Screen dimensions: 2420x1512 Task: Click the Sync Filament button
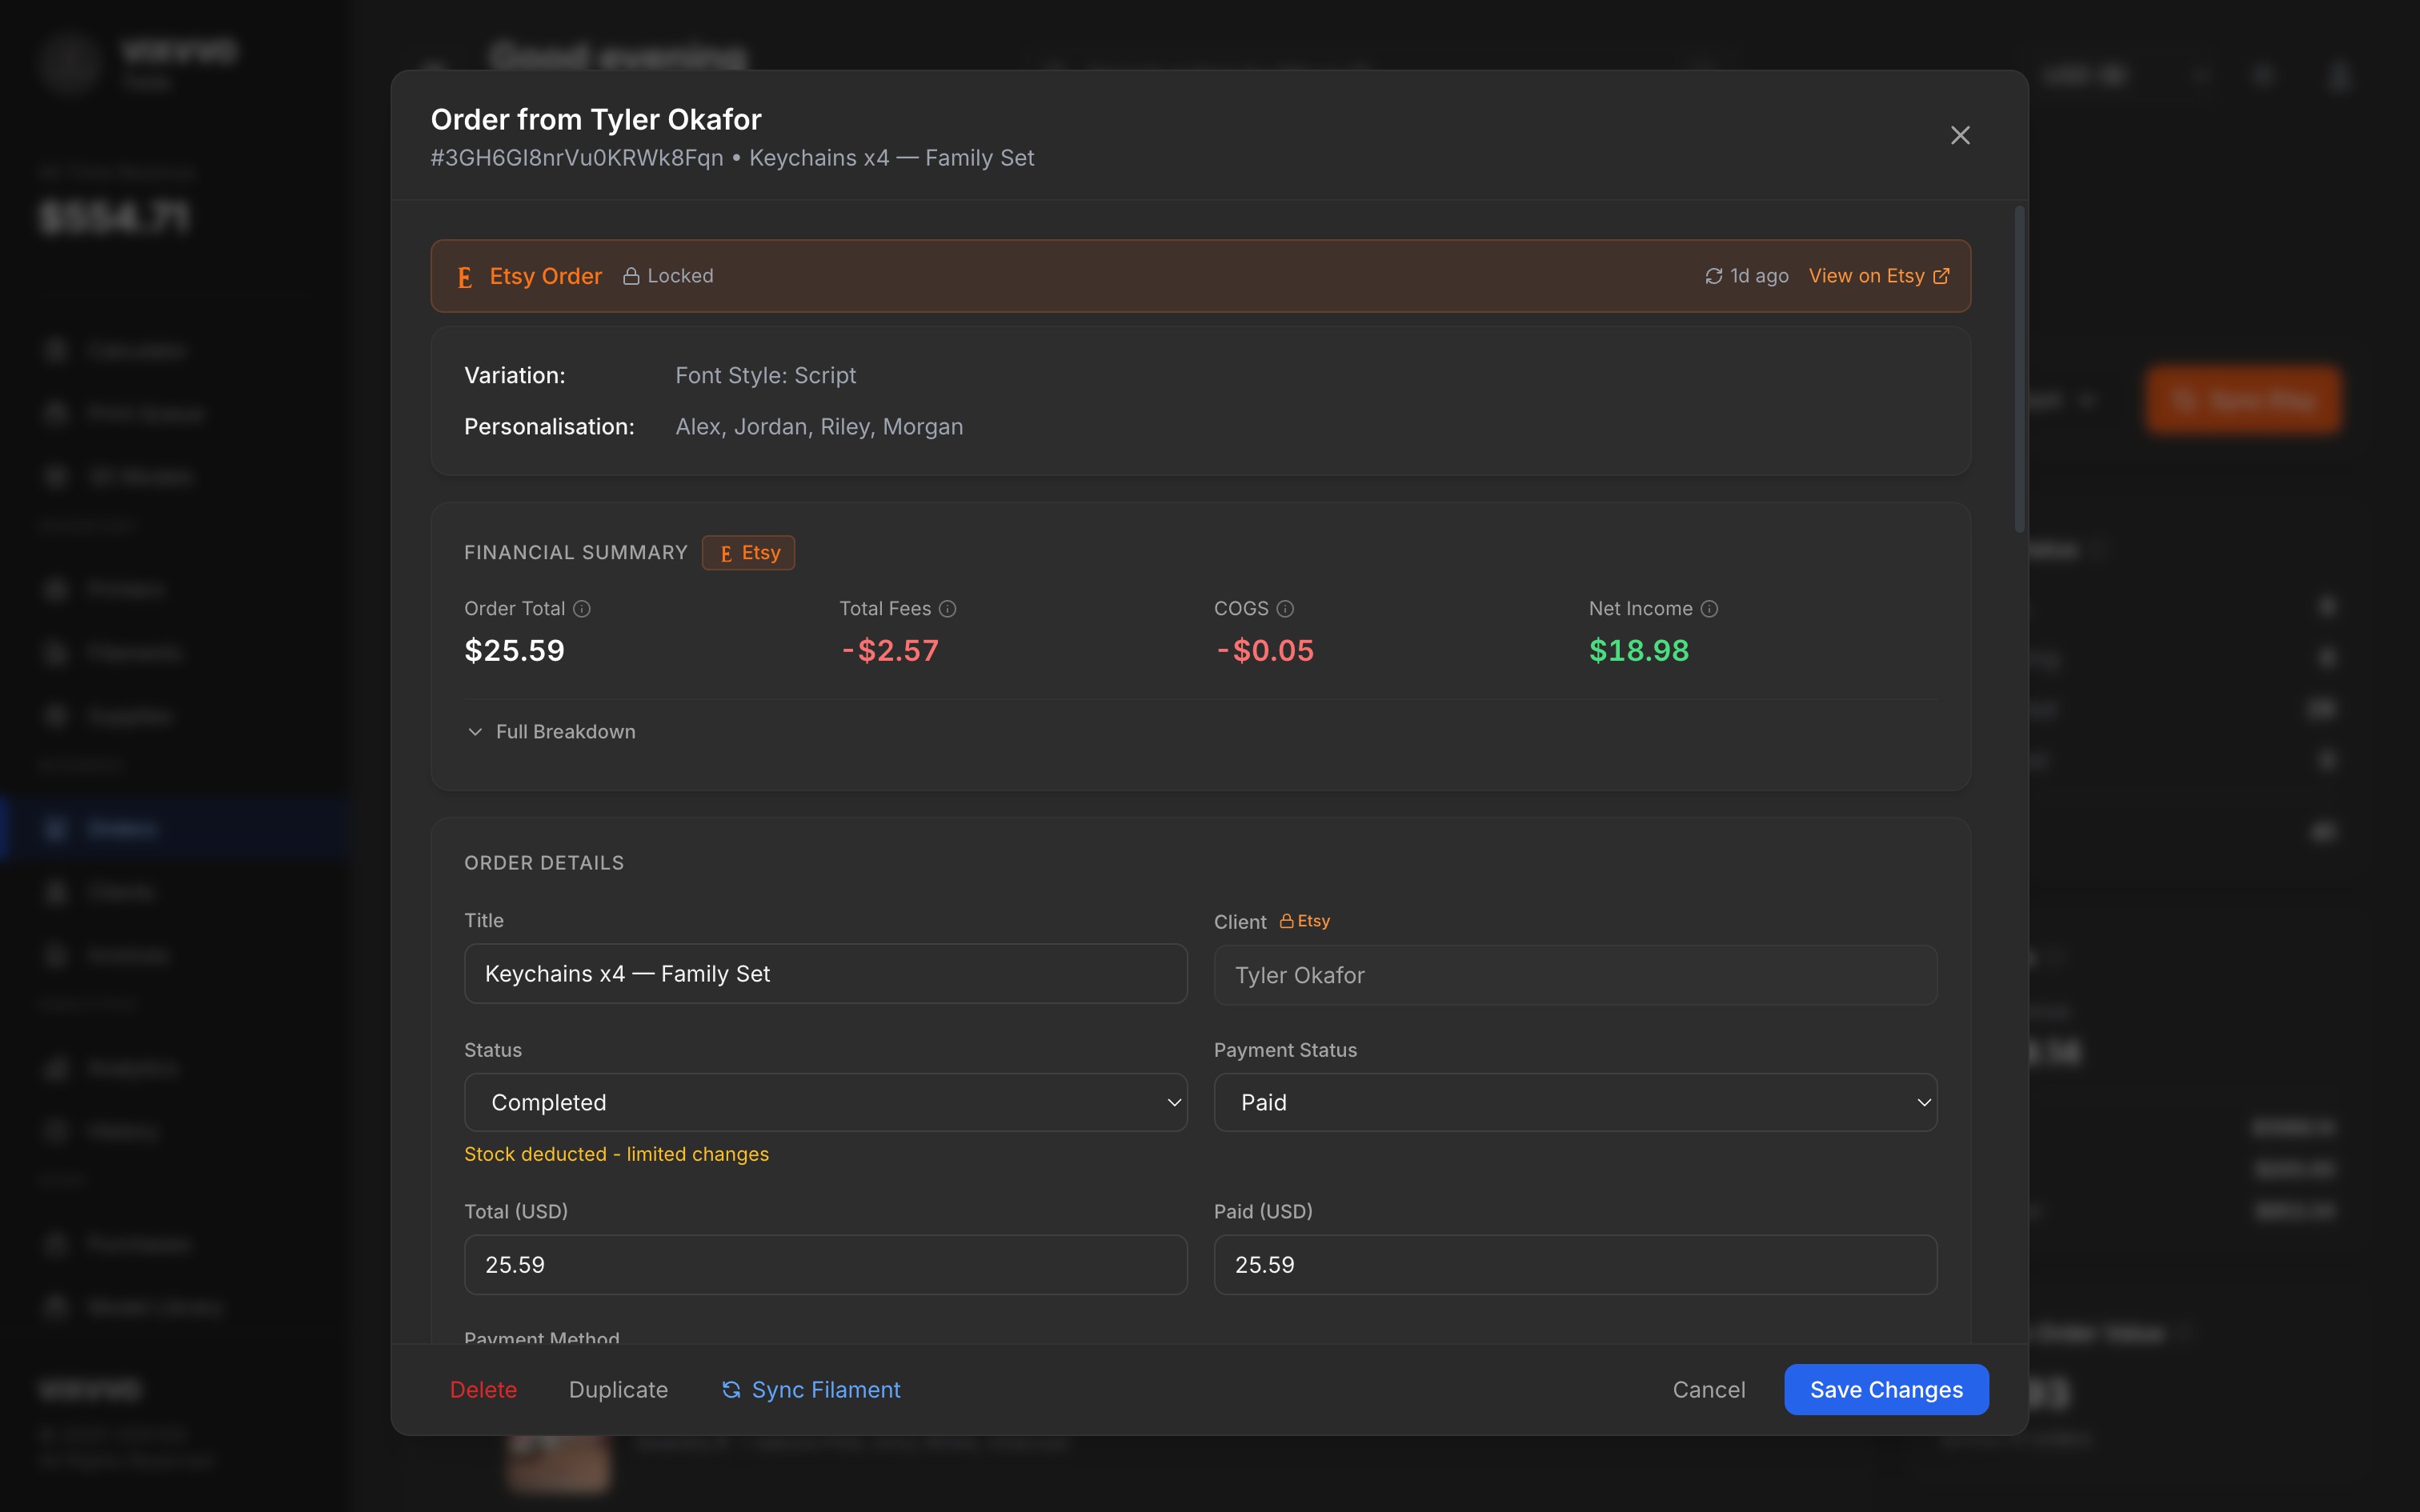click(811, 1389)
